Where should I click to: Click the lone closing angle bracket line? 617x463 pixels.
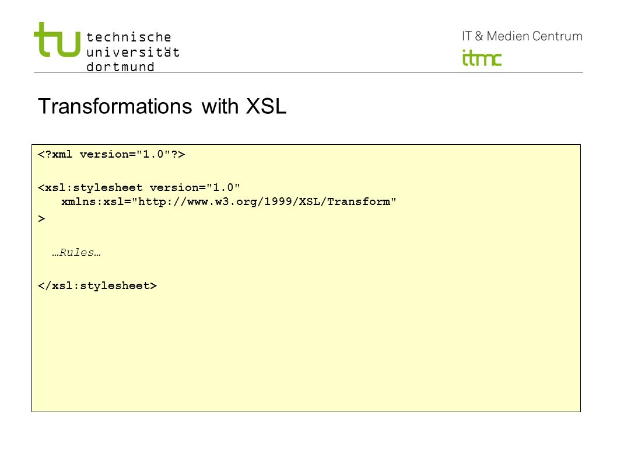click(x=41, y=219)
